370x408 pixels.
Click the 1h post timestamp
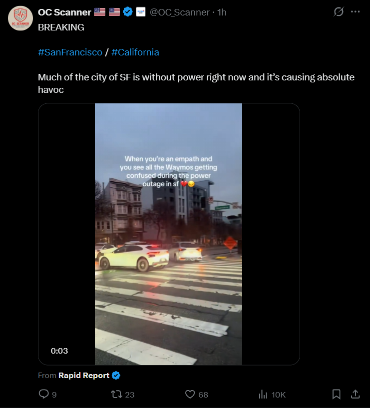(222, 12)
